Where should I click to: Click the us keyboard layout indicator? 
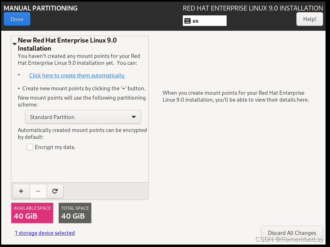pos(205,21)
